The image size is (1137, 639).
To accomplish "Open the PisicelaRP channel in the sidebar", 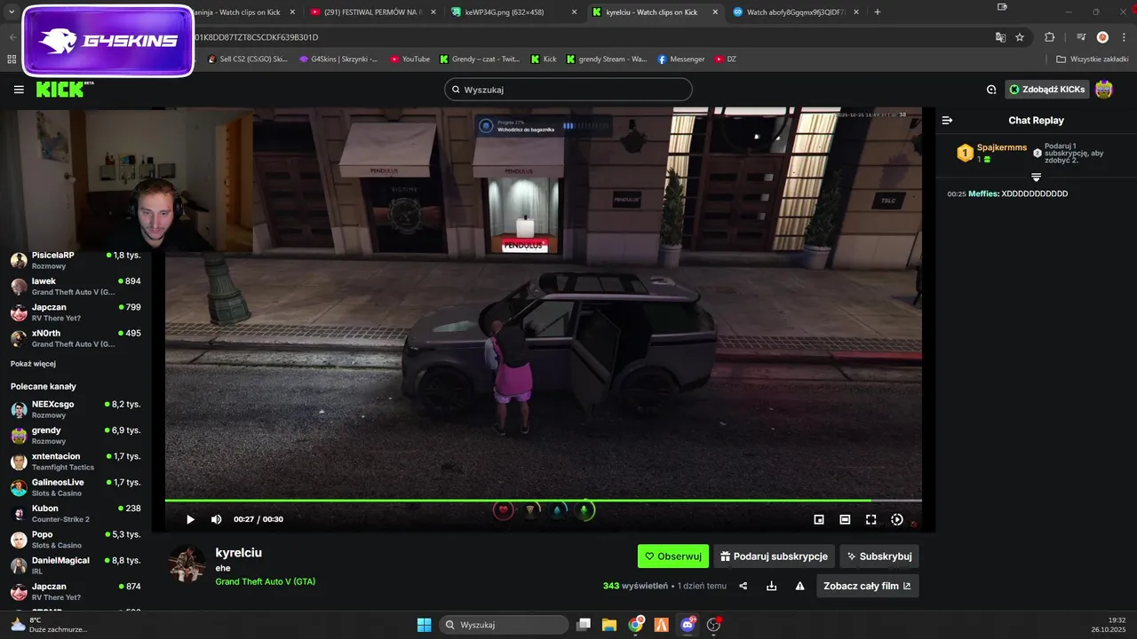I will pyautogui.click(x=76, y=260).
